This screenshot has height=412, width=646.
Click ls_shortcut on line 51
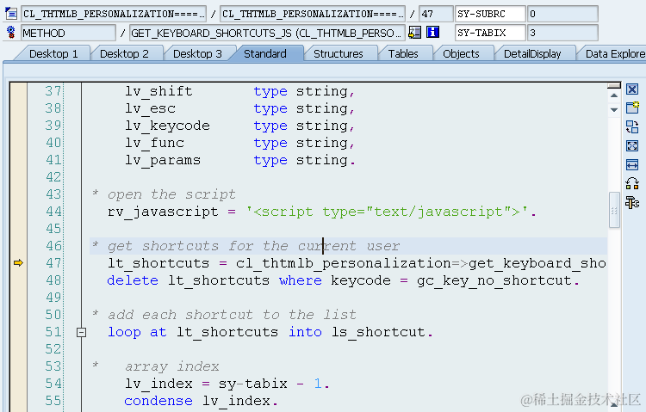tap(378, 332)
